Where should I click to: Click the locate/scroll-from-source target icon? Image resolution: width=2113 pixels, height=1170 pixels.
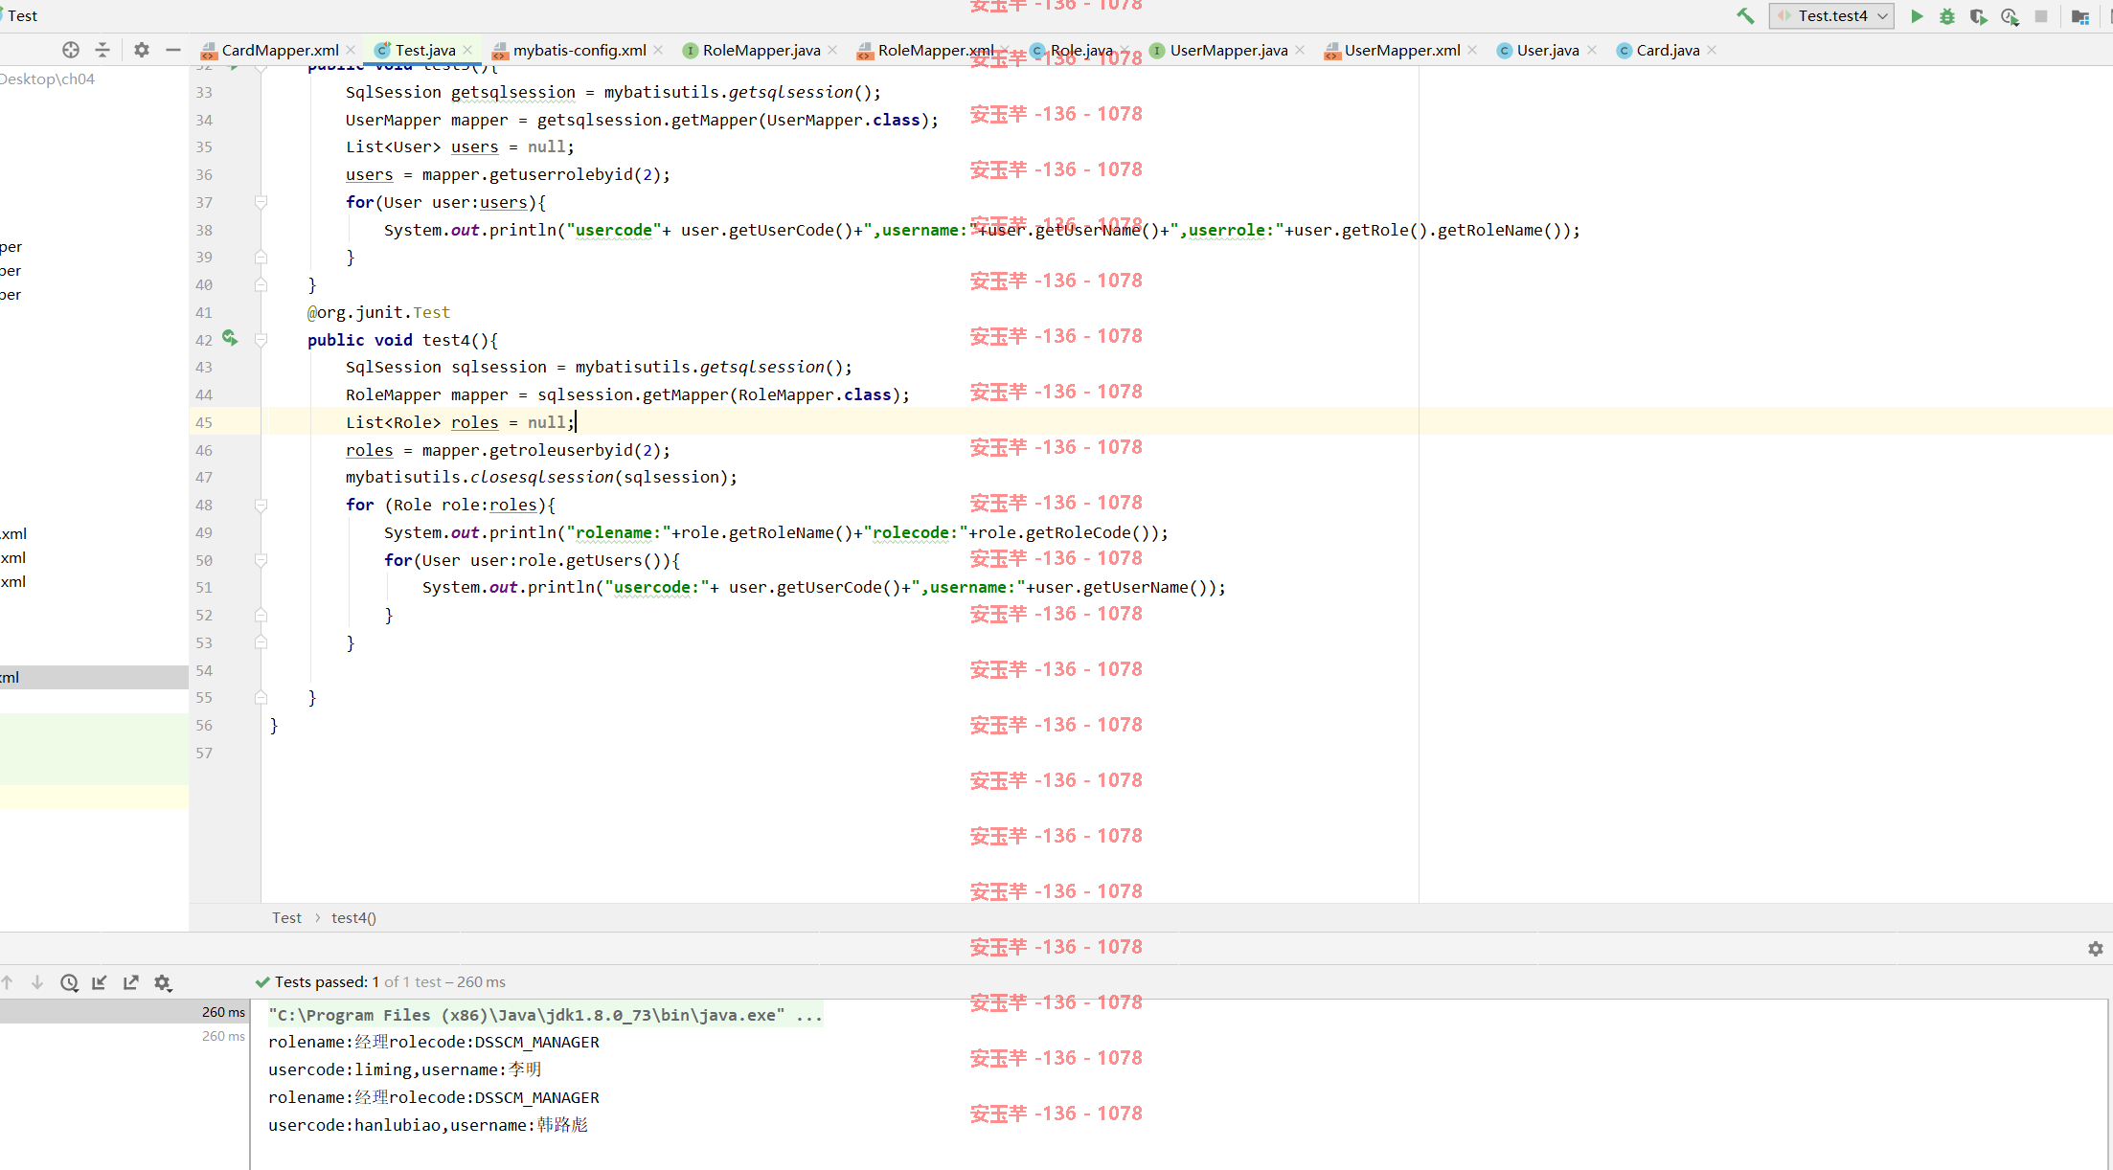(x=71, y=50)
